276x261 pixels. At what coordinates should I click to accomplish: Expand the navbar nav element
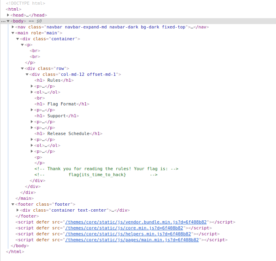13,27
